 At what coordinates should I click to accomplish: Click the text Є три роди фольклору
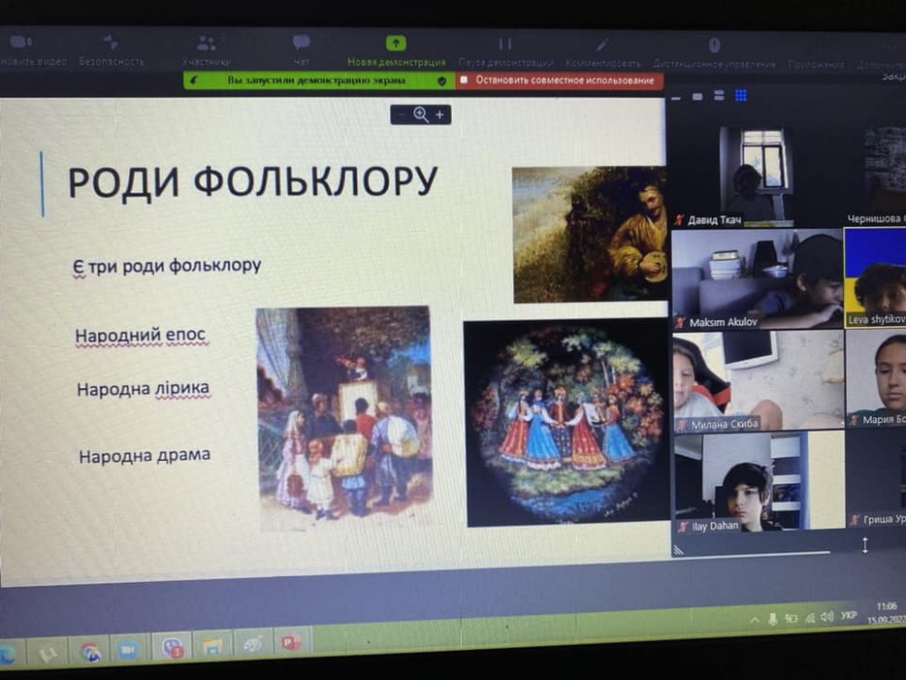click(167, 267)
